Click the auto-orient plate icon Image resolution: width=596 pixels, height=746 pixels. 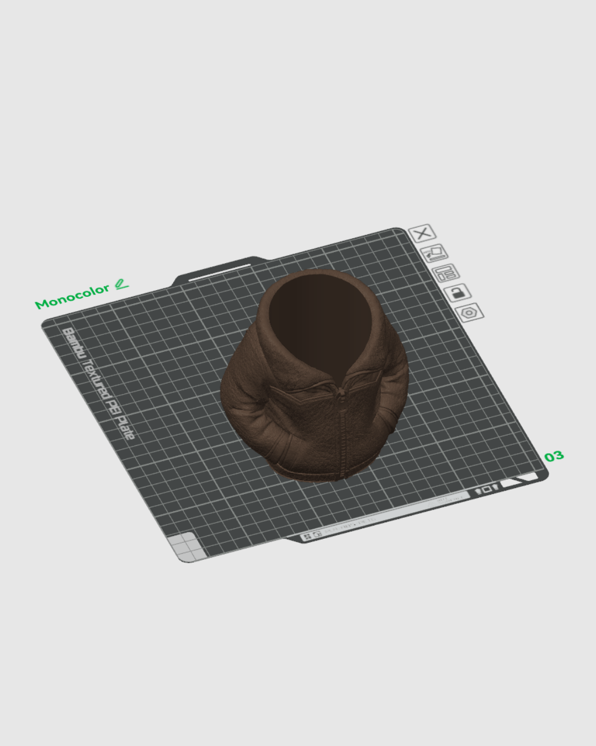(435, 253)
